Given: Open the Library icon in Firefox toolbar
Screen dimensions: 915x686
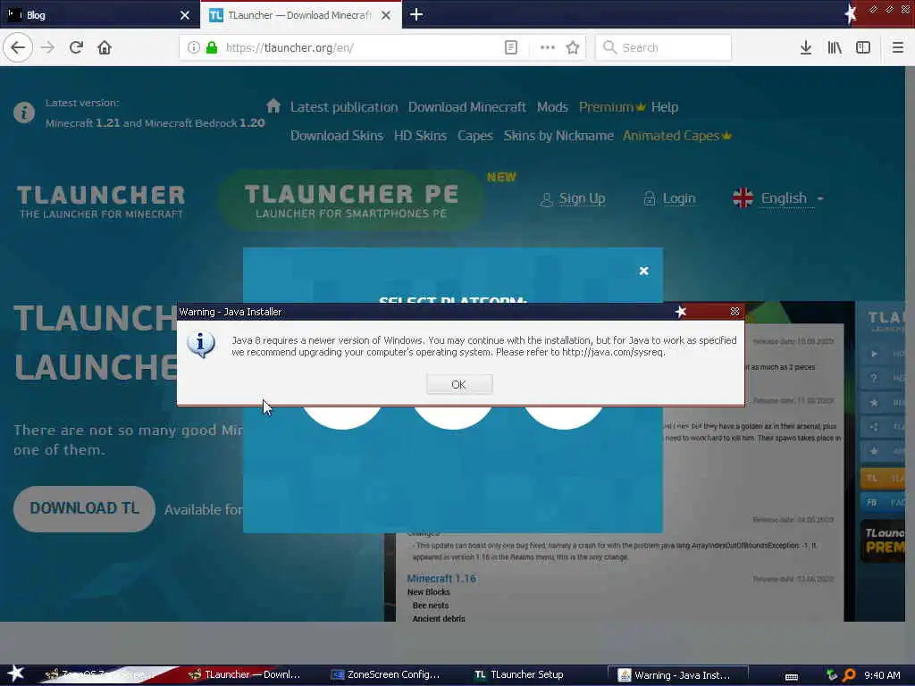Looking at the screenshot, I should 835,47.
